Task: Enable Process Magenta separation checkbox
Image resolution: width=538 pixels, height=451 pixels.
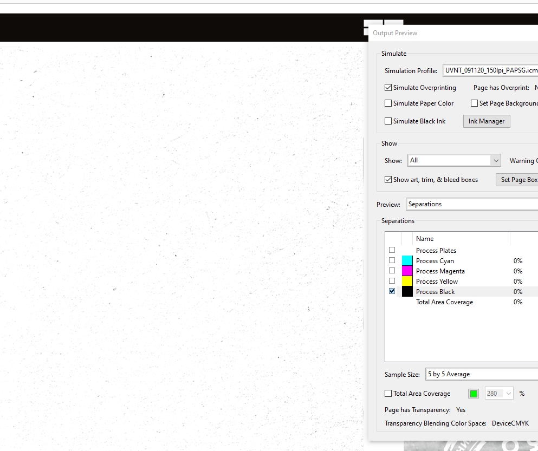Action: (x=392, y=271)
